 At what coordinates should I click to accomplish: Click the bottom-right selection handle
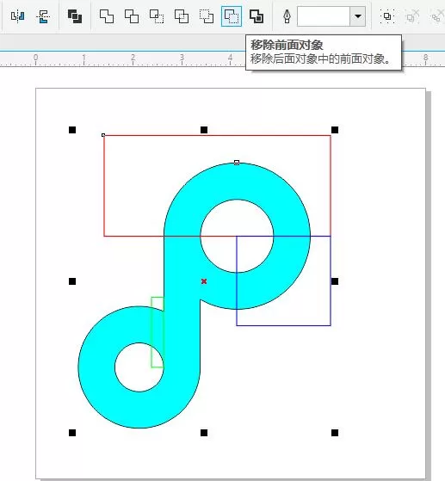(x=335, y=433)
